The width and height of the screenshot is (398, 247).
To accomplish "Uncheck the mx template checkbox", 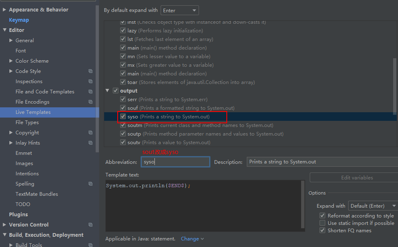I will pyautogui.click(x=123, y=65).
